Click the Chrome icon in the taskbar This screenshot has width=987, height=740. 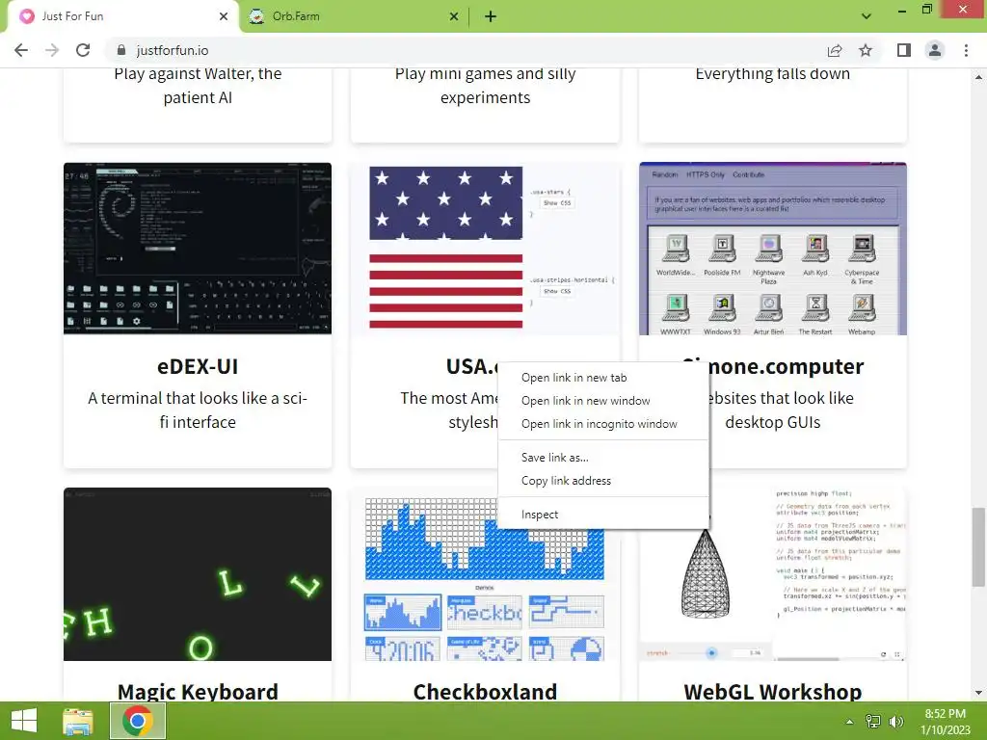138,721
